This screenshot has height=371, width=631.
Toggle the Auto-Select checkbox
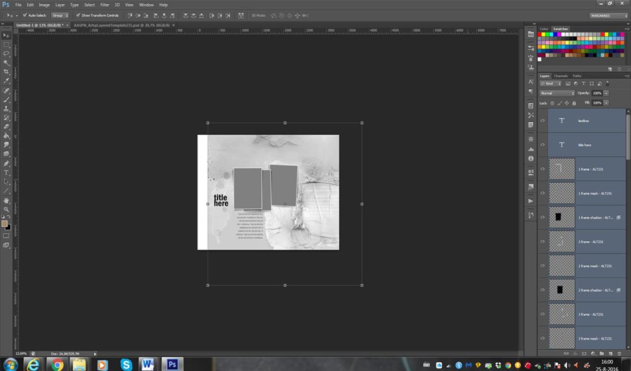(x=25, y=15)
